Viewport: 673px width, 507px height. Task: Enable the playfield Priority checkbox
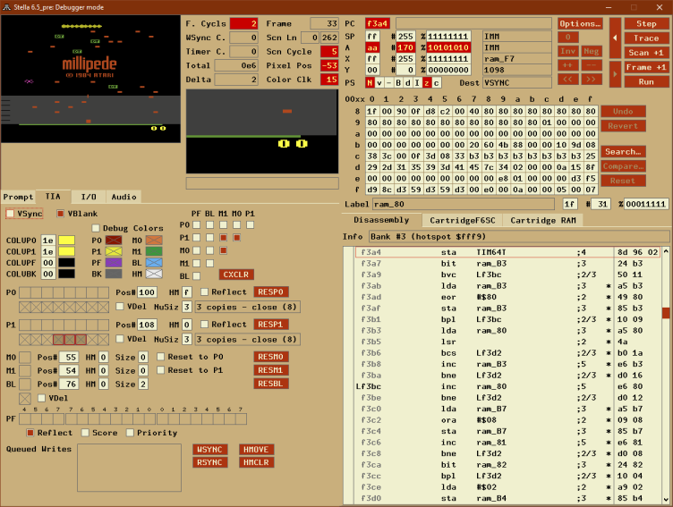(131, 433)
